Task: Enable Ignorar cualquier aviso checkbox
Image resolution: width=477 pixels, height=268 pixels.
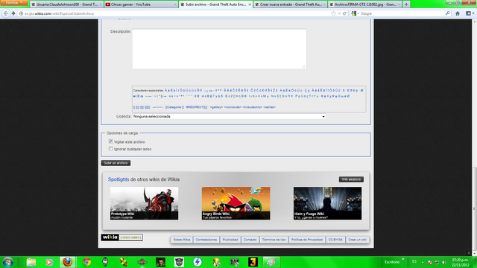Action: (x=111, y=149)
